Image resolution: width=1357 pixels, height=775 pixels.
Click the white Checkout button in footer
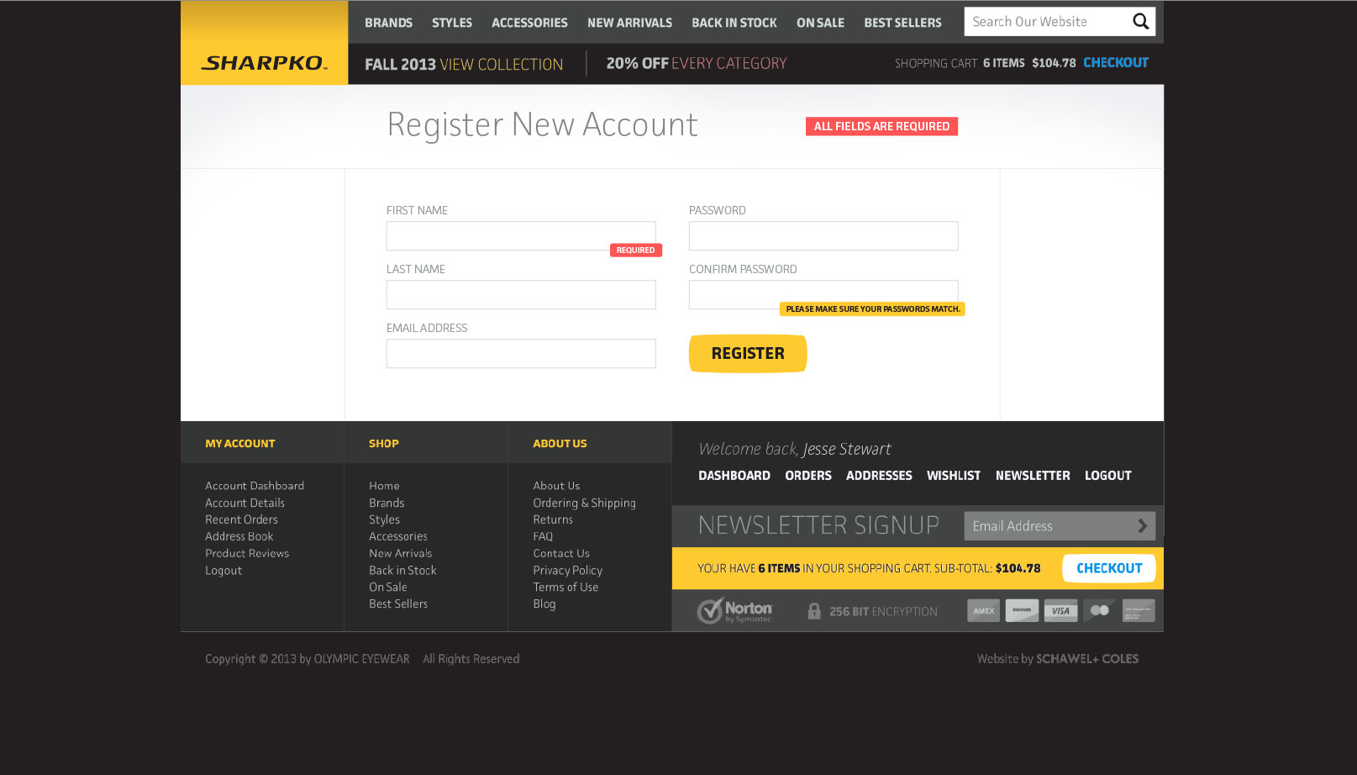1109,568
